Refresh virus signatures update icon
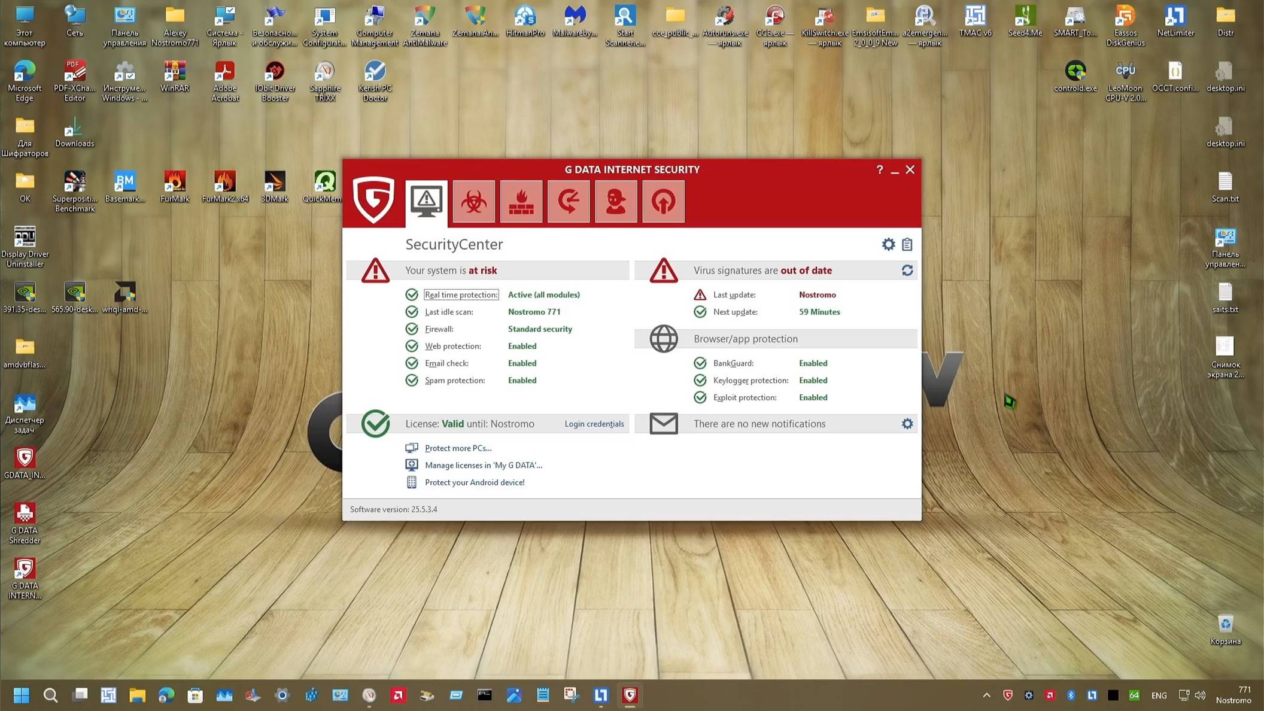1264x711 pixels. (x=907, y=271)
